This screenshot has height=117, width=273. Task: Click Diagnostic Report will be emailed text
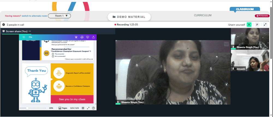[x=78, y=73]
